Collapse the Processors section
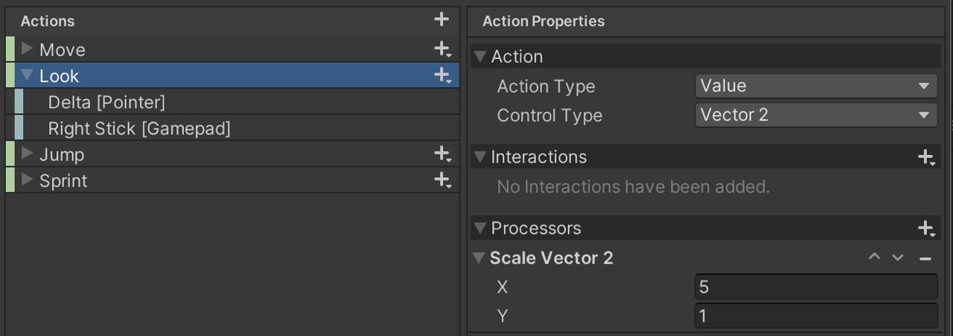The width and height of the screenshot is (953, 336). [x=480, y=229]
